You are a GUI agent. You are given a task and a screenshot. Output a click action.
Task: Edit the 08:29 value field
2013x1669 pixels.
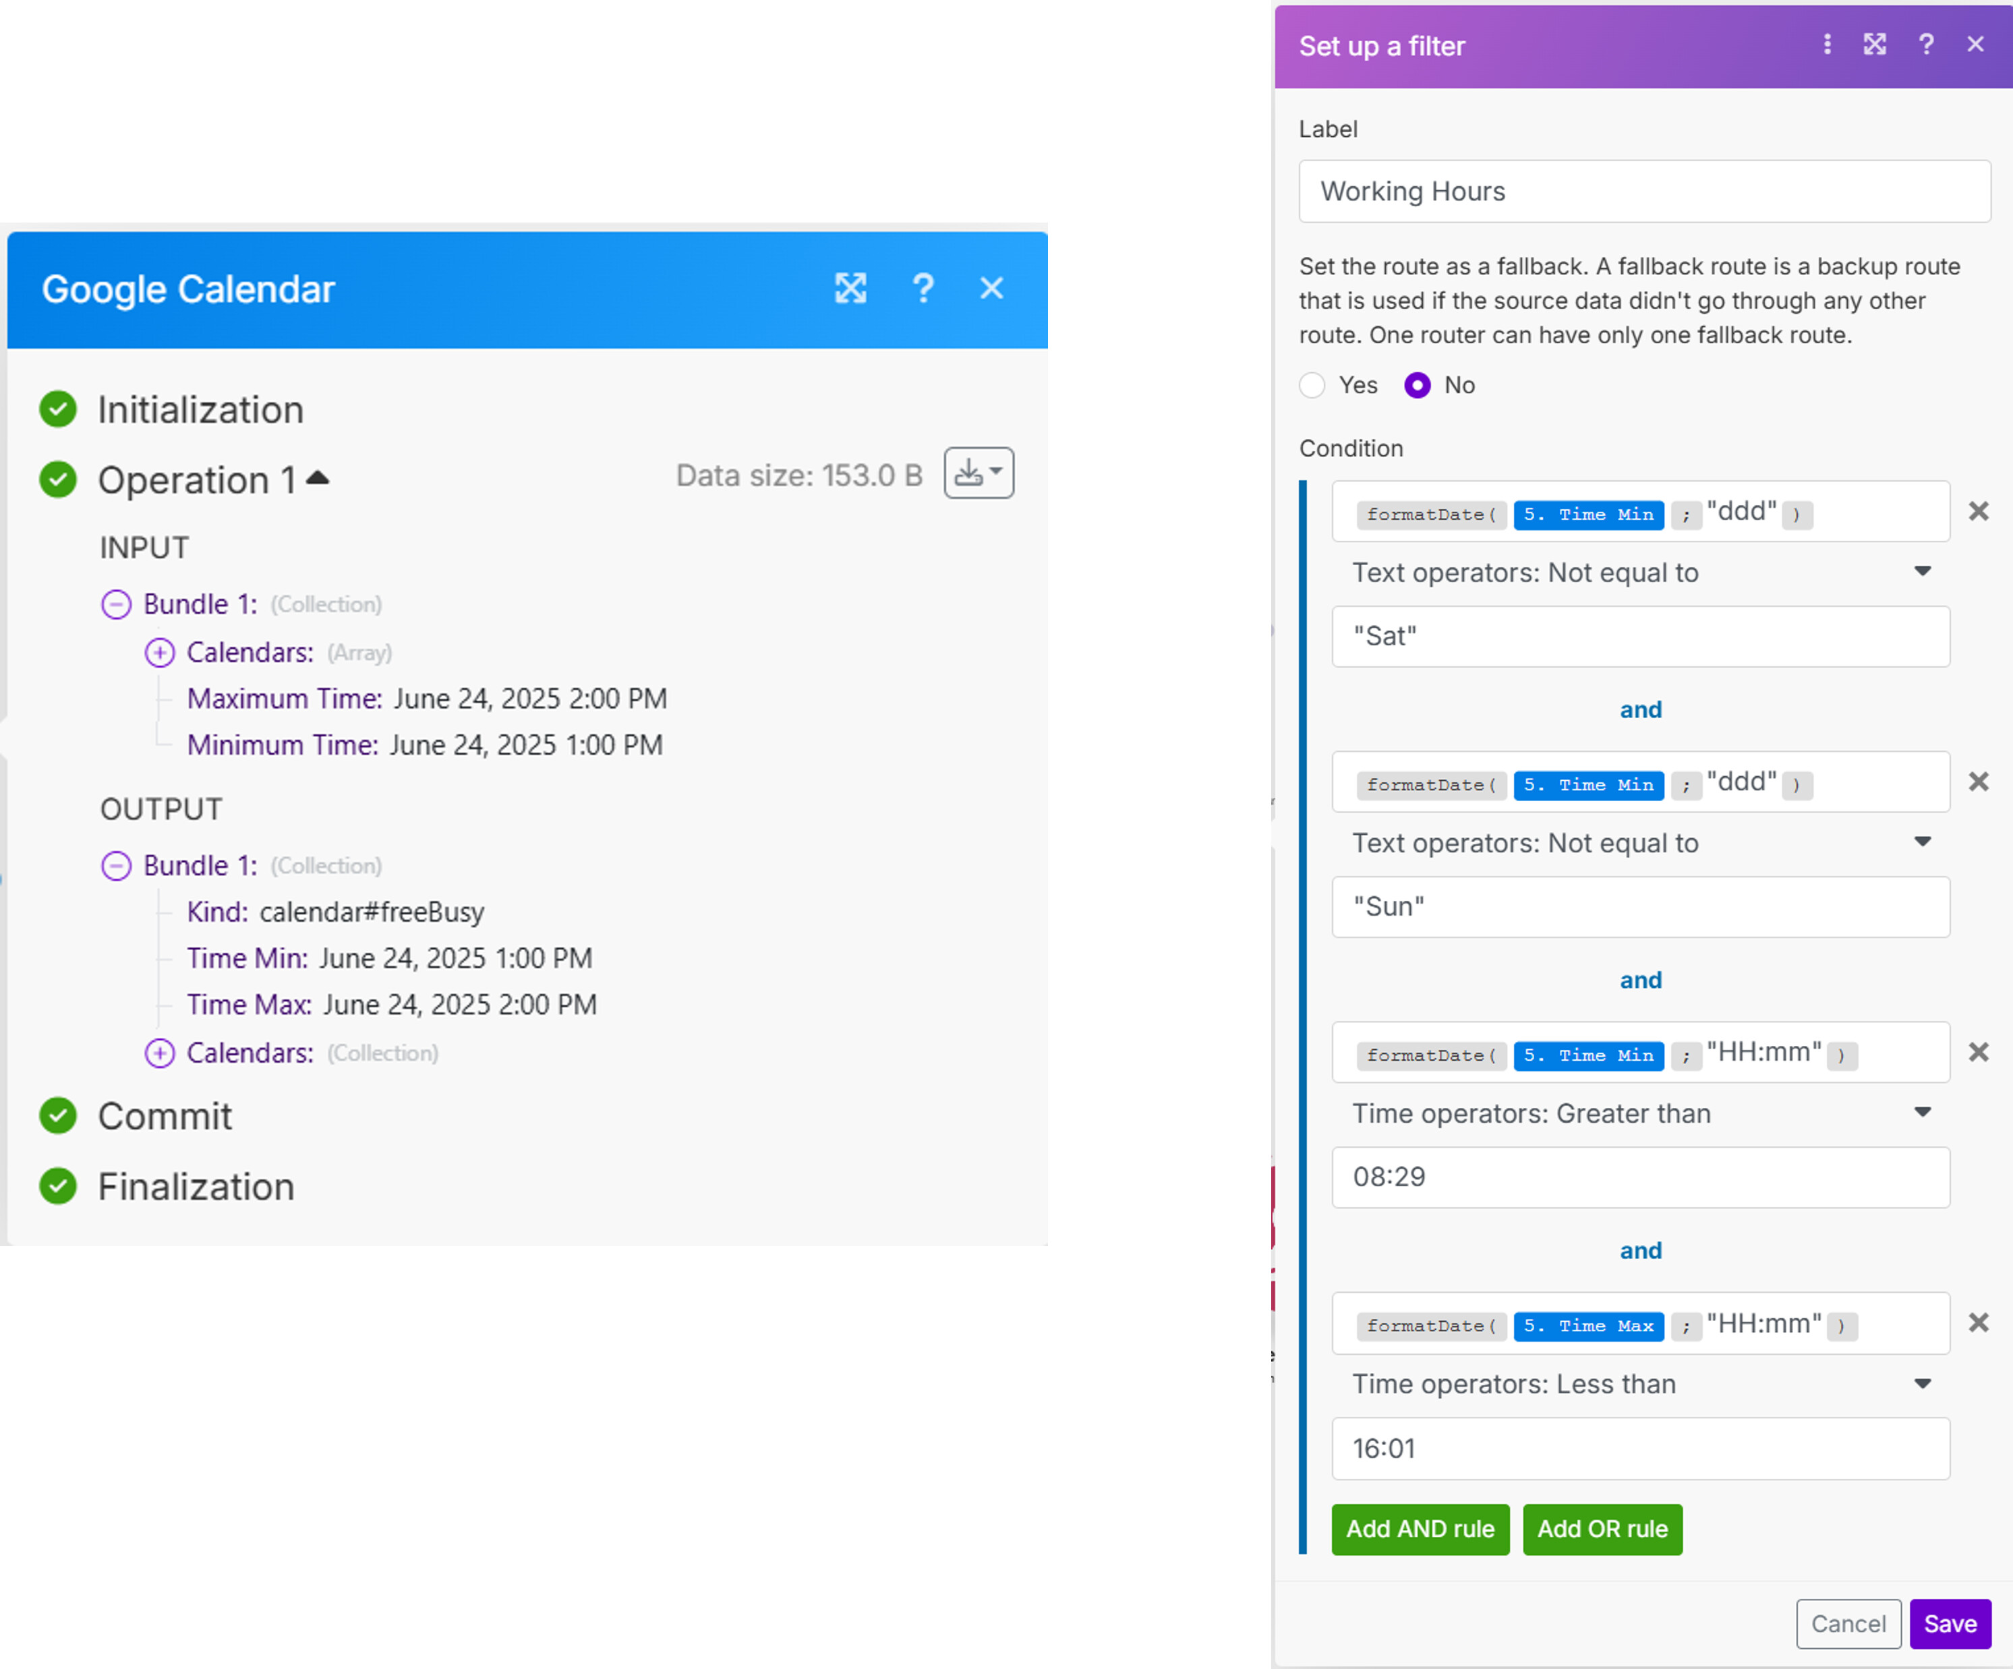(1641, 1177)
